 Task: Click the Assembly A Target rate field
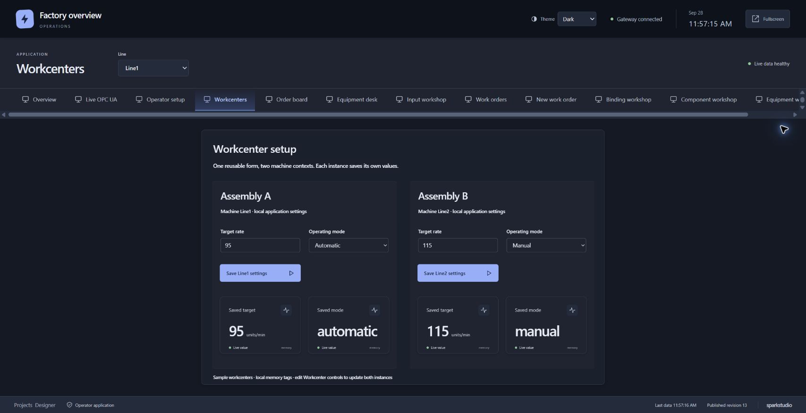(x=260, y=245)
